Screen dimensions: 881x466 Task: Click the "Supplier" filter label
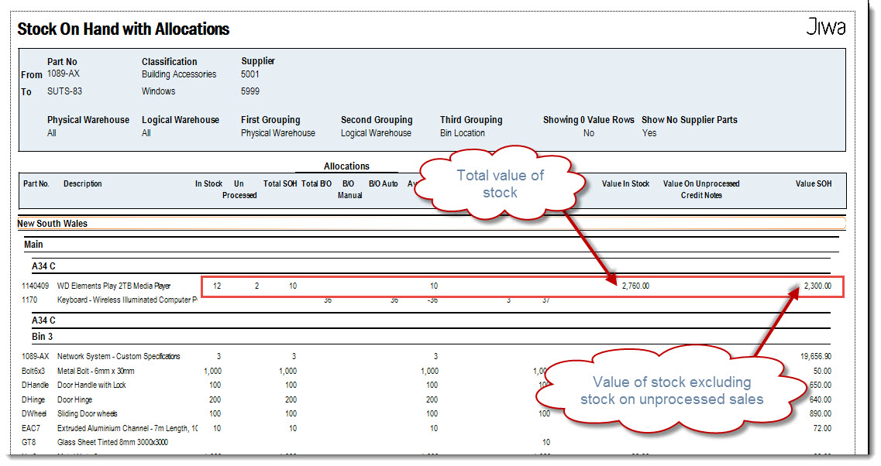258,61
